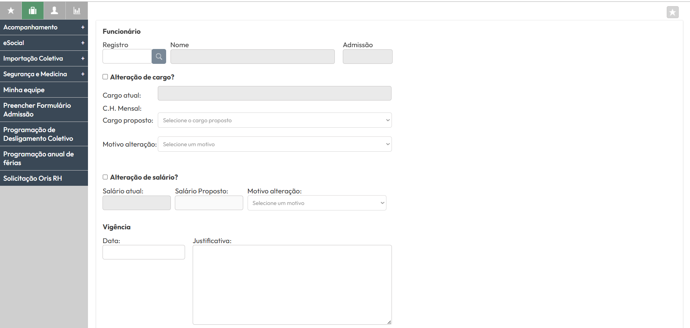Focus the Vigência Data input
Viewport: 690px width, 328px height.
[x=144, y=252]
